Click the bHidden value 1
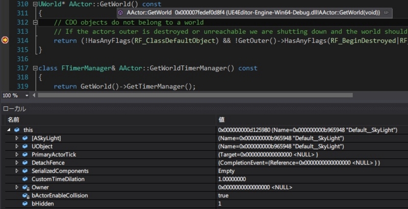 tap(220, 203)
